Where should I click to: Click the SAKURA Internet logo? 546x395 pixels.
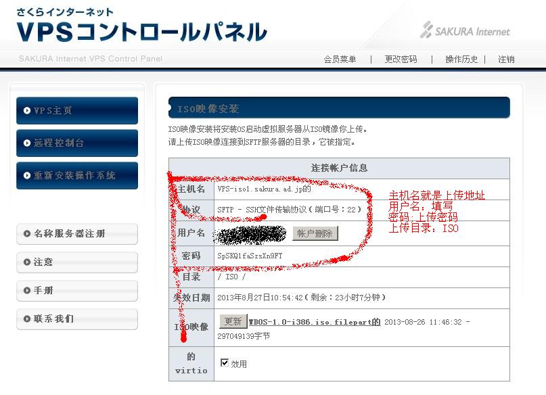(x=465, y=30)
